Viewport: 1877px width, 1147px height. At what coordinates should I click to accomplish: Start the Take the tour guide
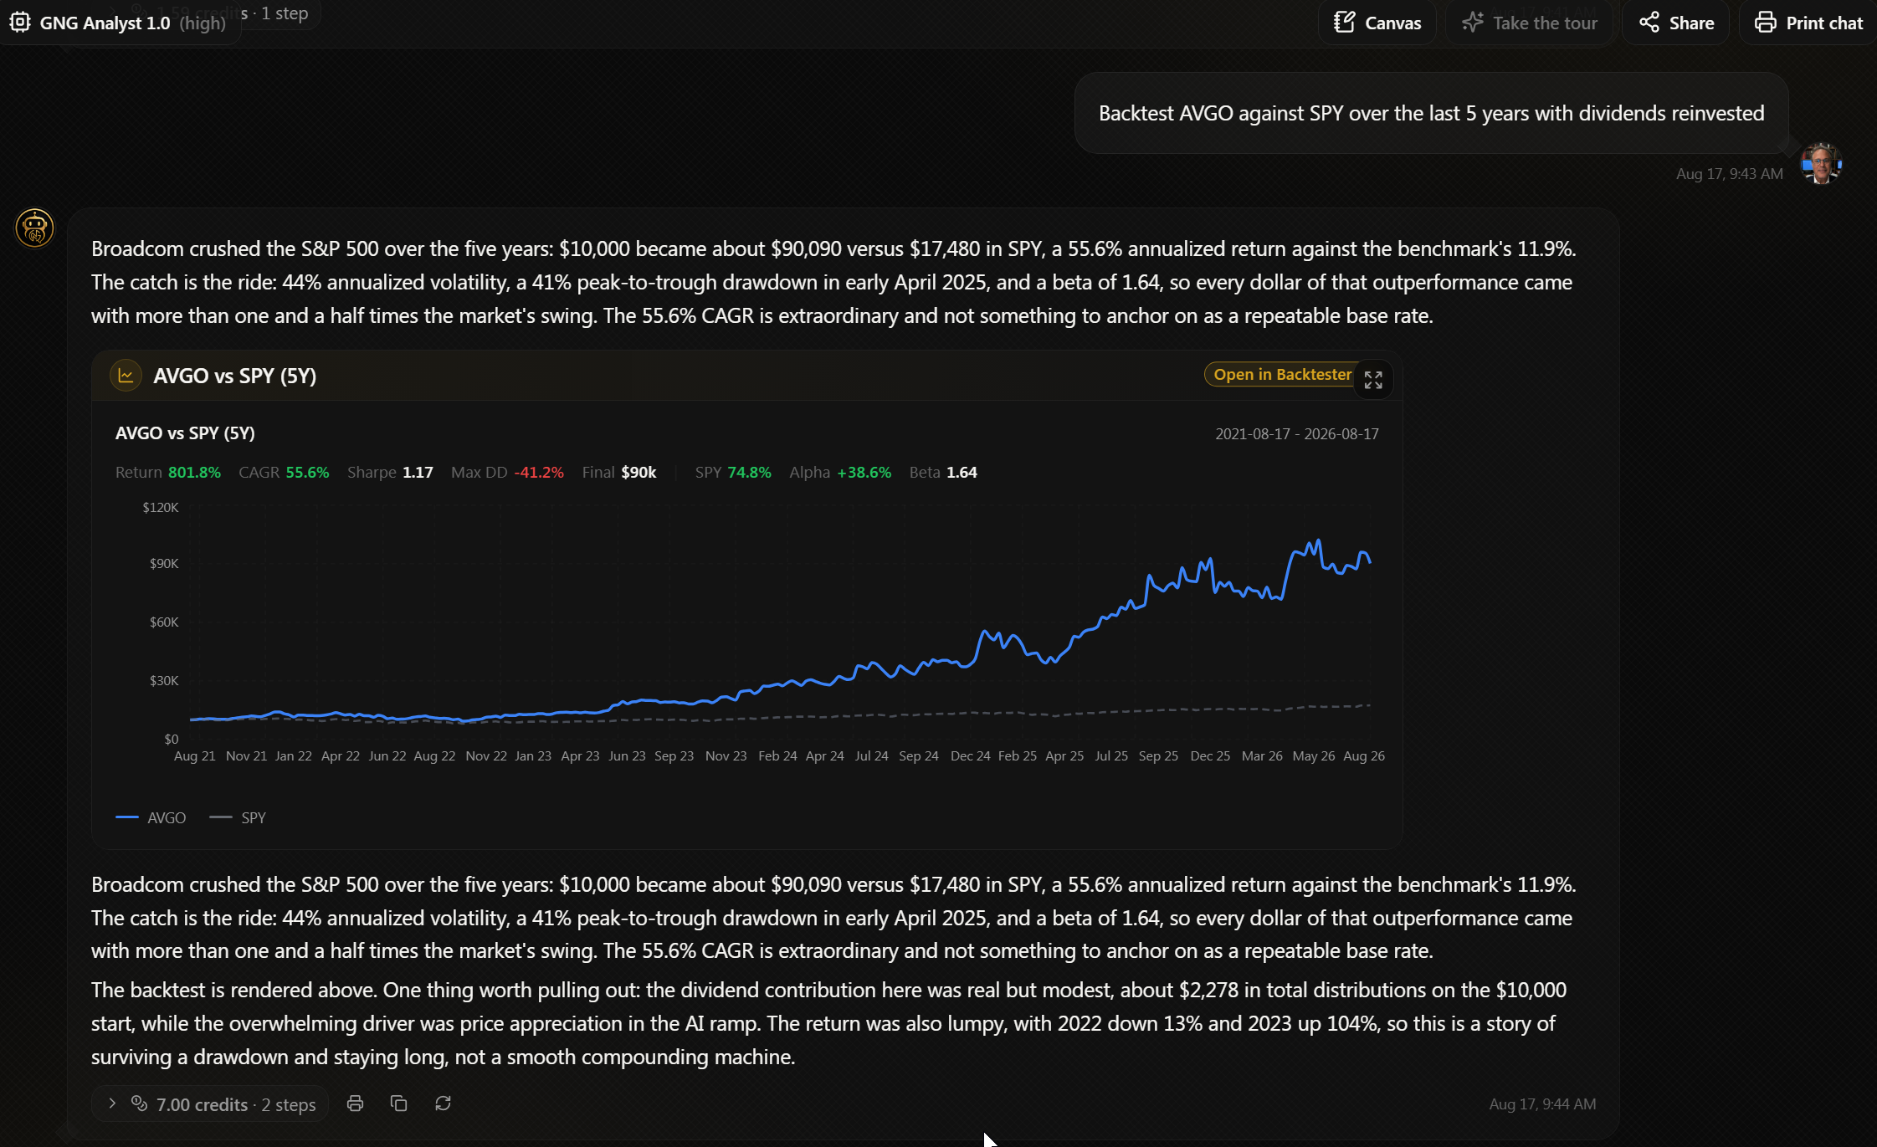point(1530,23)
